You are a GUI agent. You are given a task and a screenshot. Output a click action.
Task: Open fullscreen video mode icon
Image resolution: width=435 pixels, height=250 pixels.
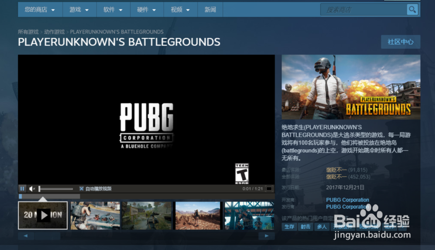coord(269,189)
